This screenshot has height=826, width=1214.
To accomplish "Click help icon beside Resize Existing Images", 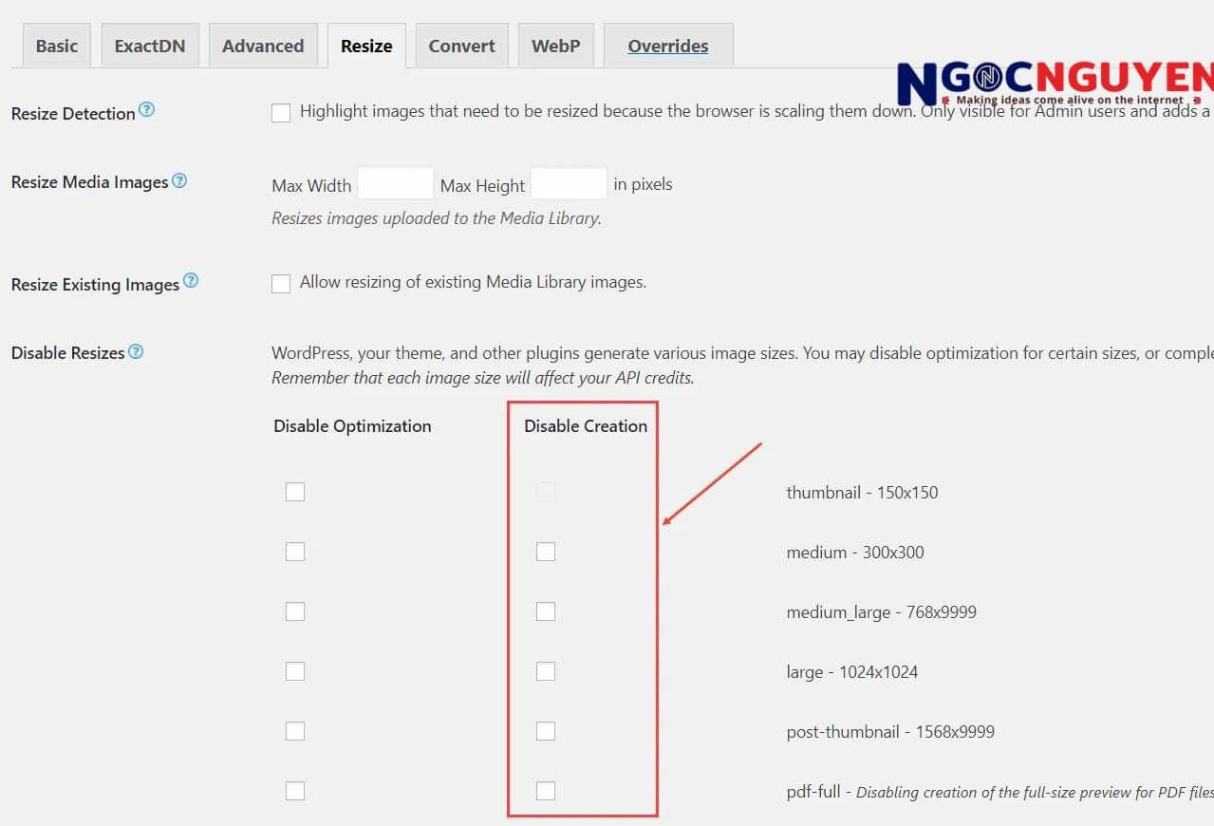I will (x=191, y=281).
